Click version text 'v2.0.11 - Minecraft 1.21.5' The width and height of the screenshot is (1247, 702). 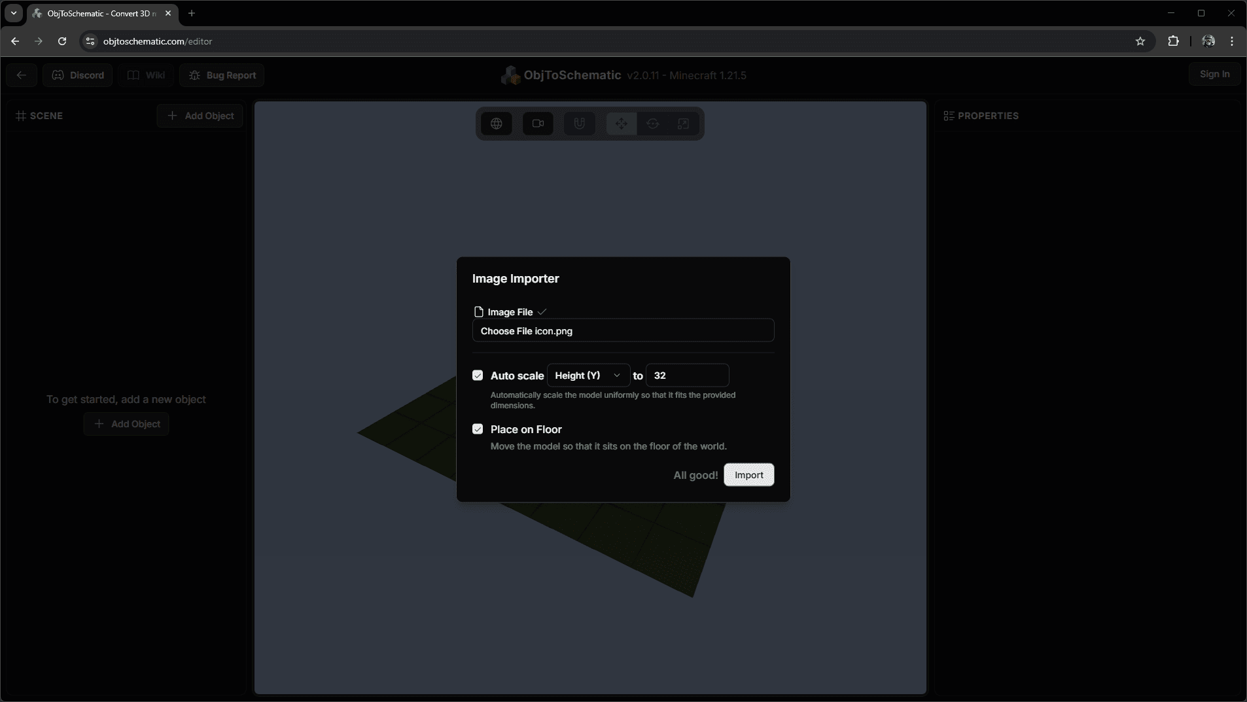pyautogui.click(x=686, y=75)
